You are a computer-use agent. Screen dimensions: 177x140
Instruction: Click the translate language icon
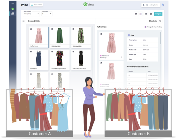click(x=163, y=5)
